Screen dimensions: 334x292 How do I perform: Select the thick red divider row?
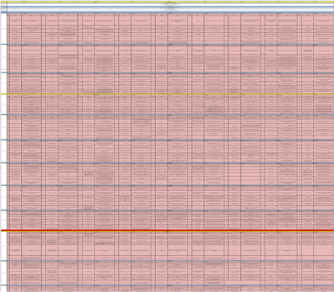167,231
